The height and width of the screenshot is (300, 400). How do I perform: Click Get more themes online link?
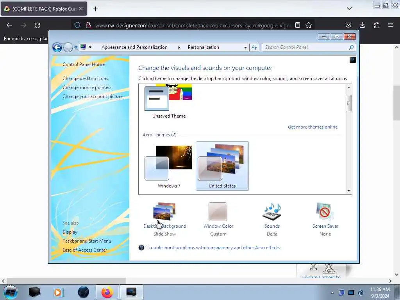coord(312,127)
